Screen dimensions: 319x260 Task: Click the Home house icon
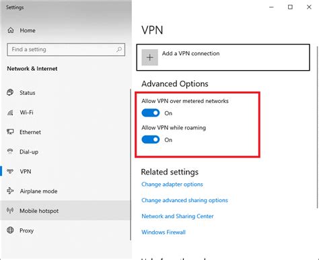tap(11, 30)
